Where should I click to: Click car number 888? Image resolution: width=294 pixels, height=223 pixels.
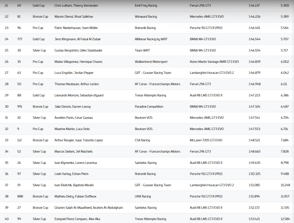click(20, 196)
